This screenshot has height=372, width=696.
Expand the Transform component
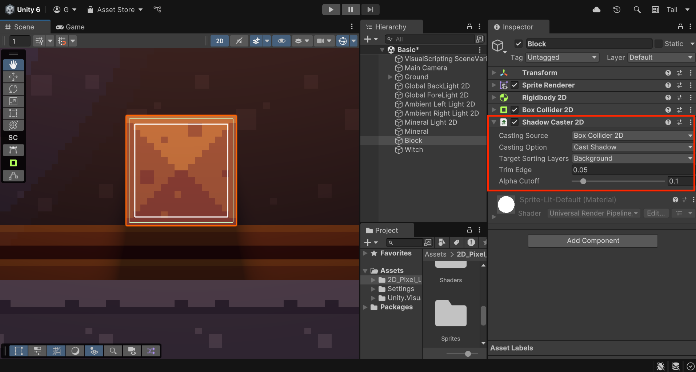[x=494, y=73]
